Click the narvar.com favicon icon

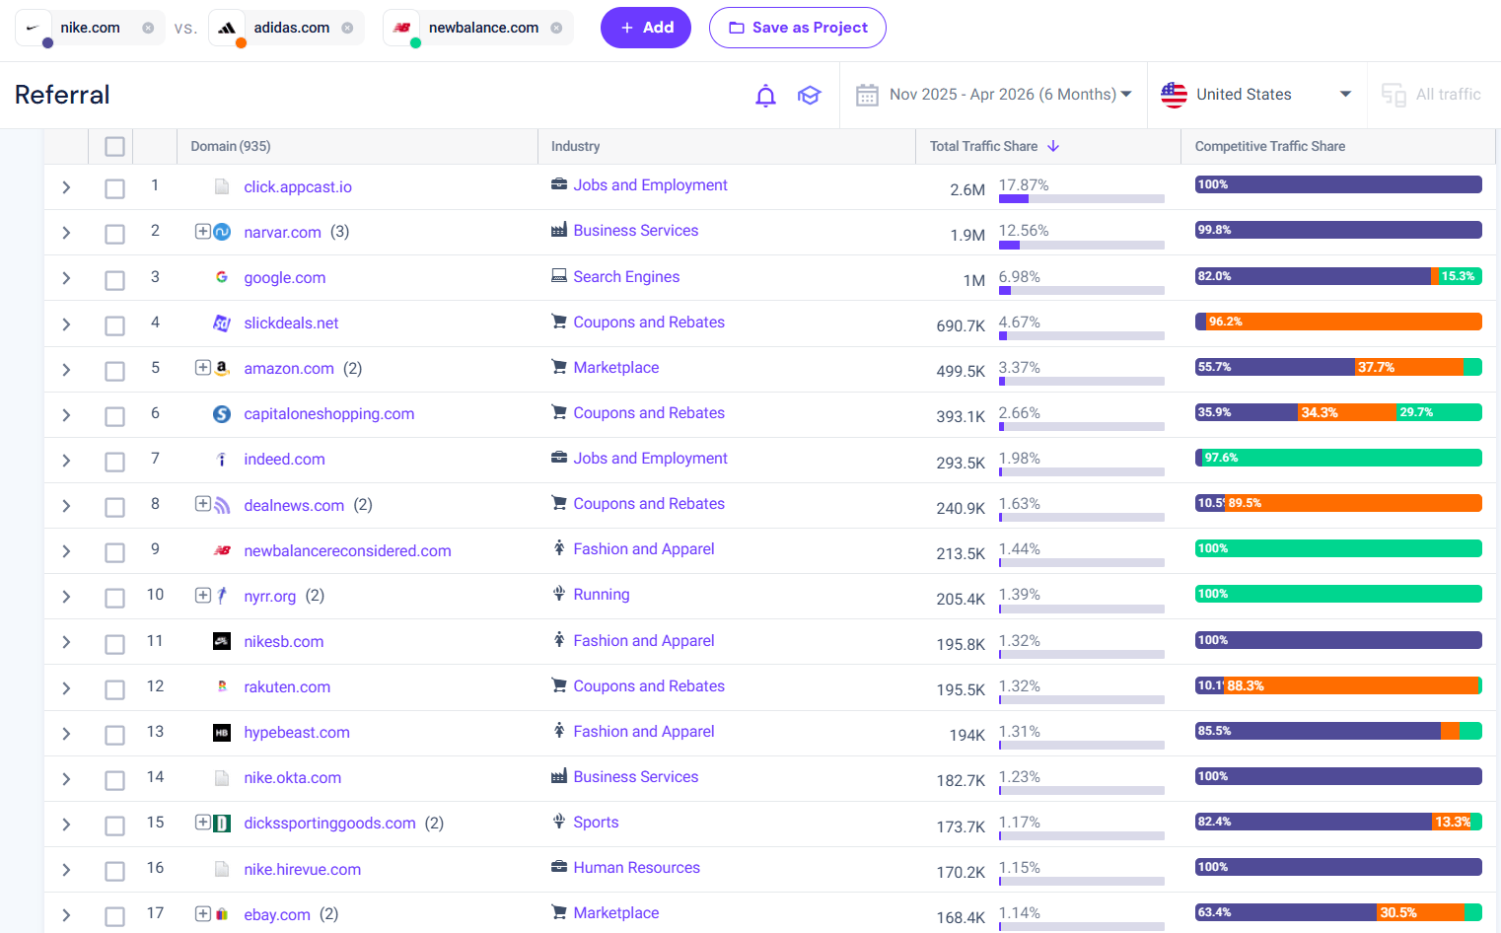[x=222, y=232]
